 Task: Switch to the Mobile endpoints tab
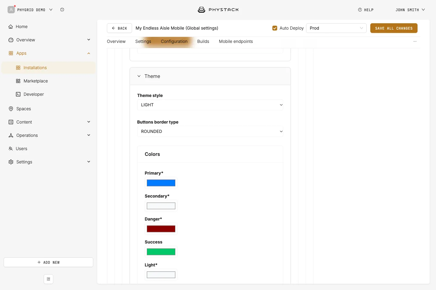coord(236,41)
